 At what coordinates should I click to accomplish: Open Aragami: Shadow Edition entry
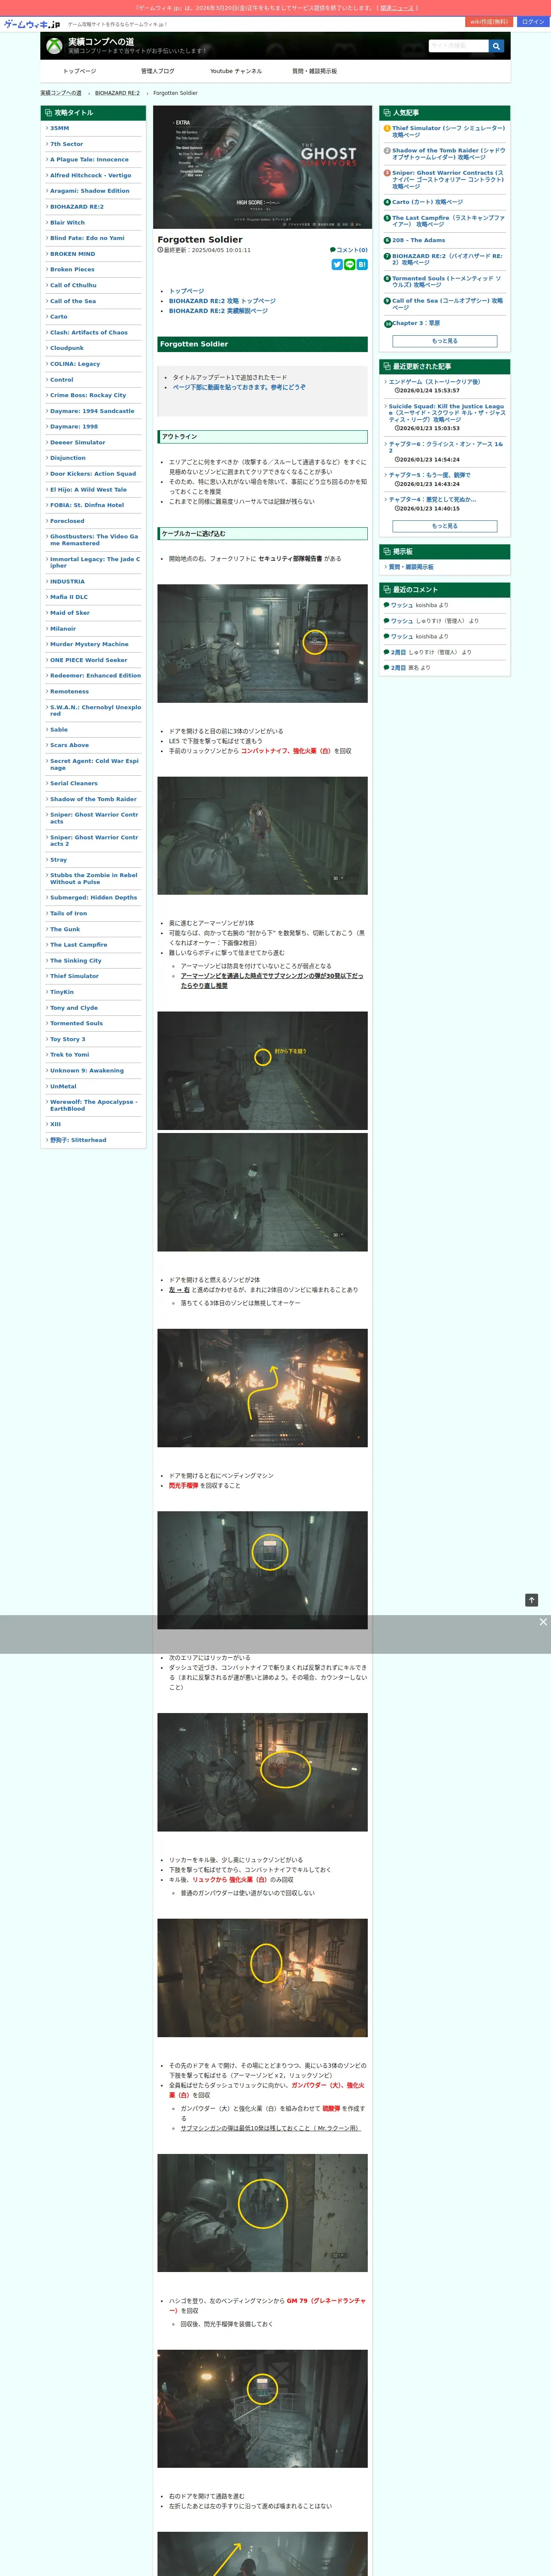(x=90, y=191)
